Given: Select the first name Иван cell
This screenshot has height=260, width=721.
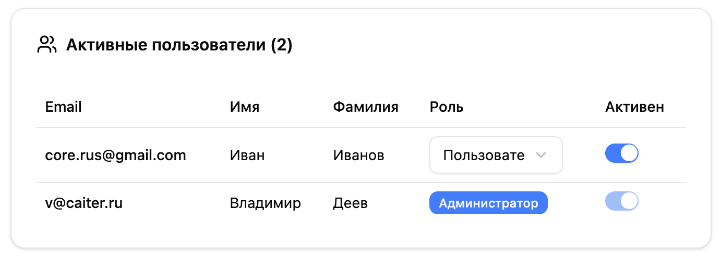Looking at the screenshot, I should [x=247, y=155].
